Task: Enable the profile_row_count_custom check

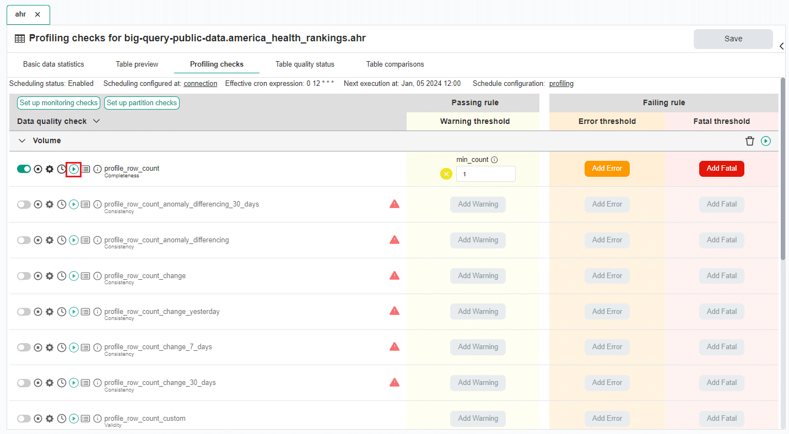Action: [24, 418]
